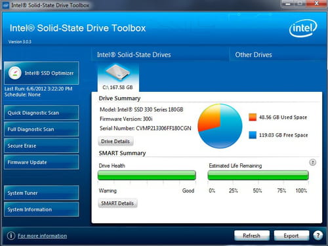The width and height of the screenshot is (328, 246).
Task: Click the app icon in title bar
Action: (x=6, y=5)
